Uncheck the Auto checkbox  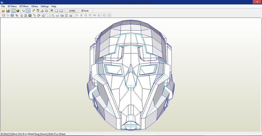[82, 11]
